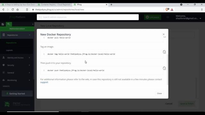Open a new browser tab

click(111, 4)
